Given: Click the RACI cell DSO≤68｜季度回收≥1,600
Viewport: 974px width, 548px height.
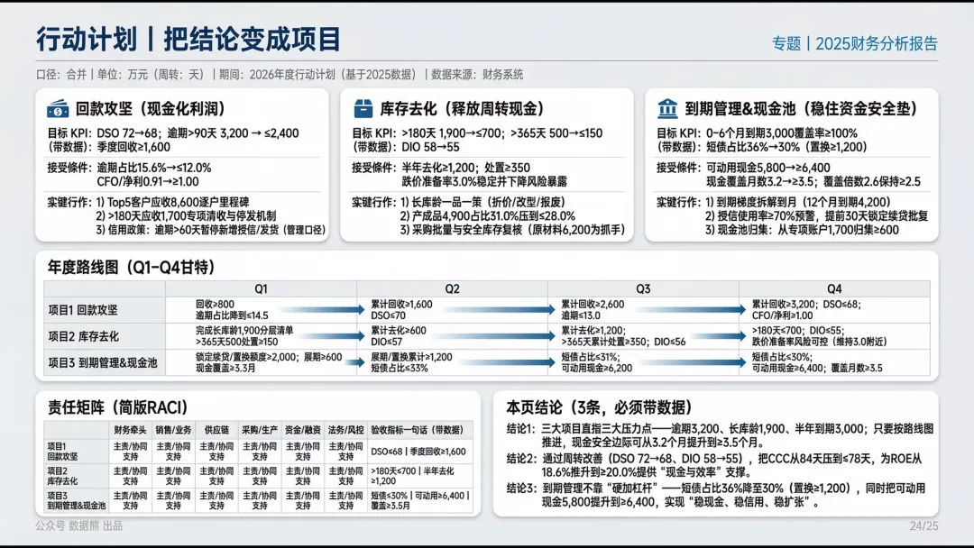Looking at the screenshot, I should pos(418,452).
